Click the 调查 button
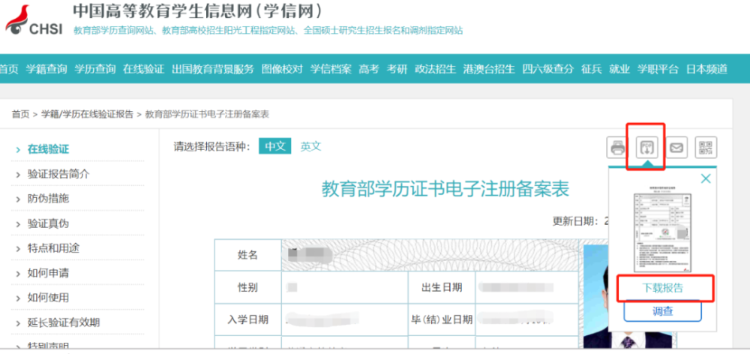Image resolution: width=750 pixels, height=354 pixels. click(662, 311)
